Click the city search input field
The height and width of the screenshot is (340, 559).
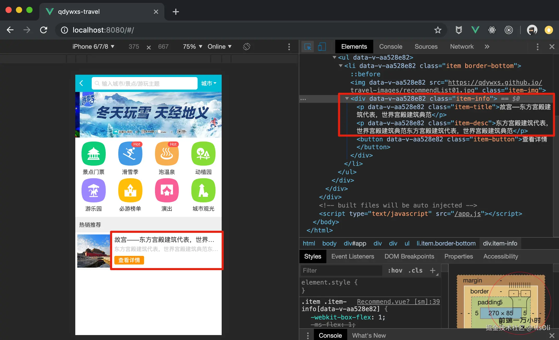click(x=145, y=84)
